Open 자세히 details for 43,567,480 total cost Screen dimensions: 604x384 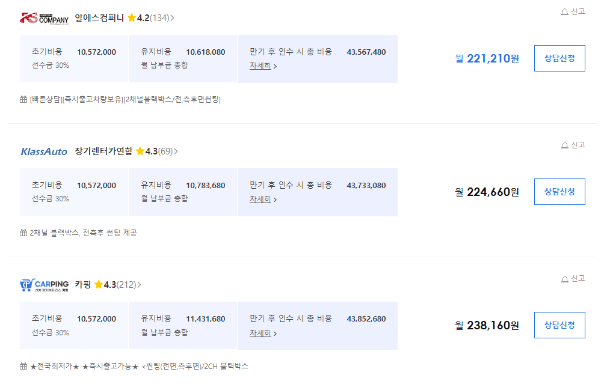(x=263, y=66)
